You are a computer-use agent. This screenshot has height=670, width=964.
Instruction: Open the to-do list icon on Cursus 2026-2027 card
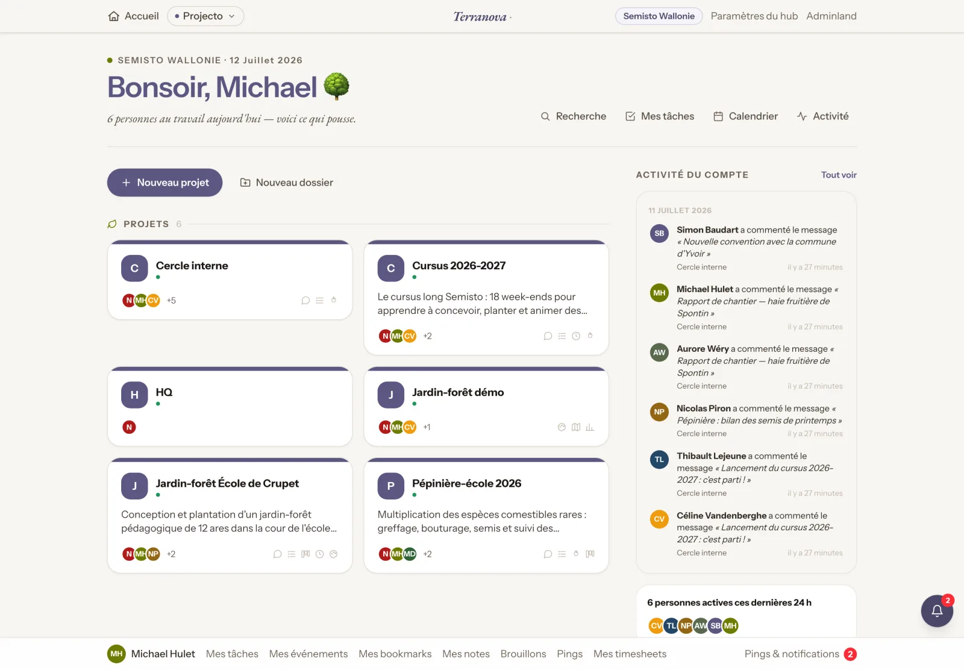[x=562, y=336]
